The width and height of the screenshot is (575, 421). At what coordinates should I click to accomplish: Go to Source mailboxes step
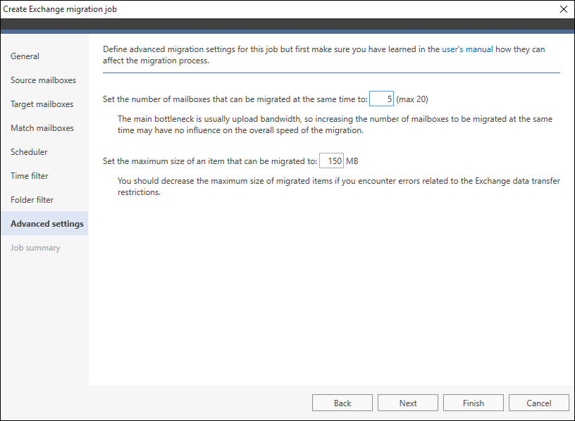click(x=43, y=80)
